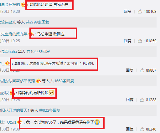Viewport: 160px width, 133px height.
Task: Click the crown badge after 小胡安法国奢侈品代购
Action: pyautogui.click(x=39, y=81)
